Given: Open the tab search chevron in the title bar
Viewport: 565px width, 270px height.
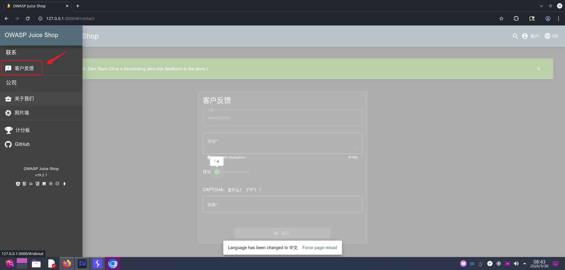Looking at the screenshot, I should point(541,6).
